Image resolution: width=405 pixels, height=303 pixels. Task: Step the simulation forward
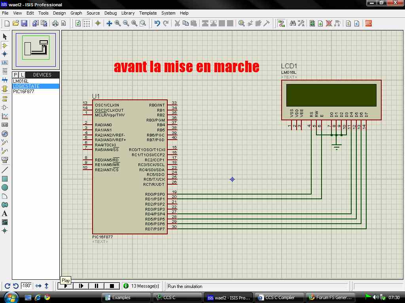(x=81, y=286)
